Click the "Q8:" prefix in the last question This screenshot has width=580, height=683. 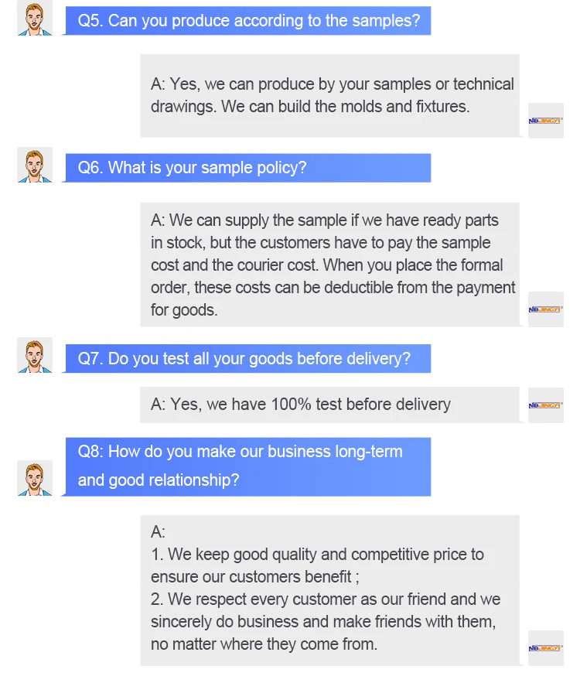91,452
